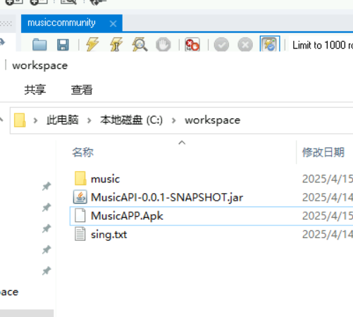Screen dimensions: 353x317
Task: Run explain plan with magnifier lightning icon
Action: (140, 44)
